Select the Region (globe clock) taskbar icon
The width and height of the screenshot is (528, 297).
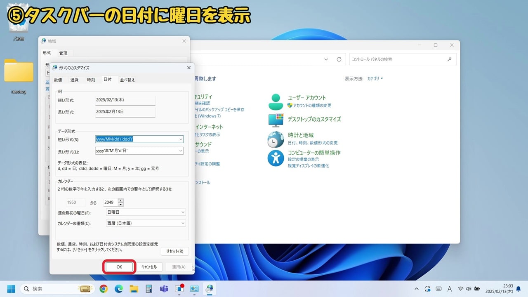tap(210, 289)
